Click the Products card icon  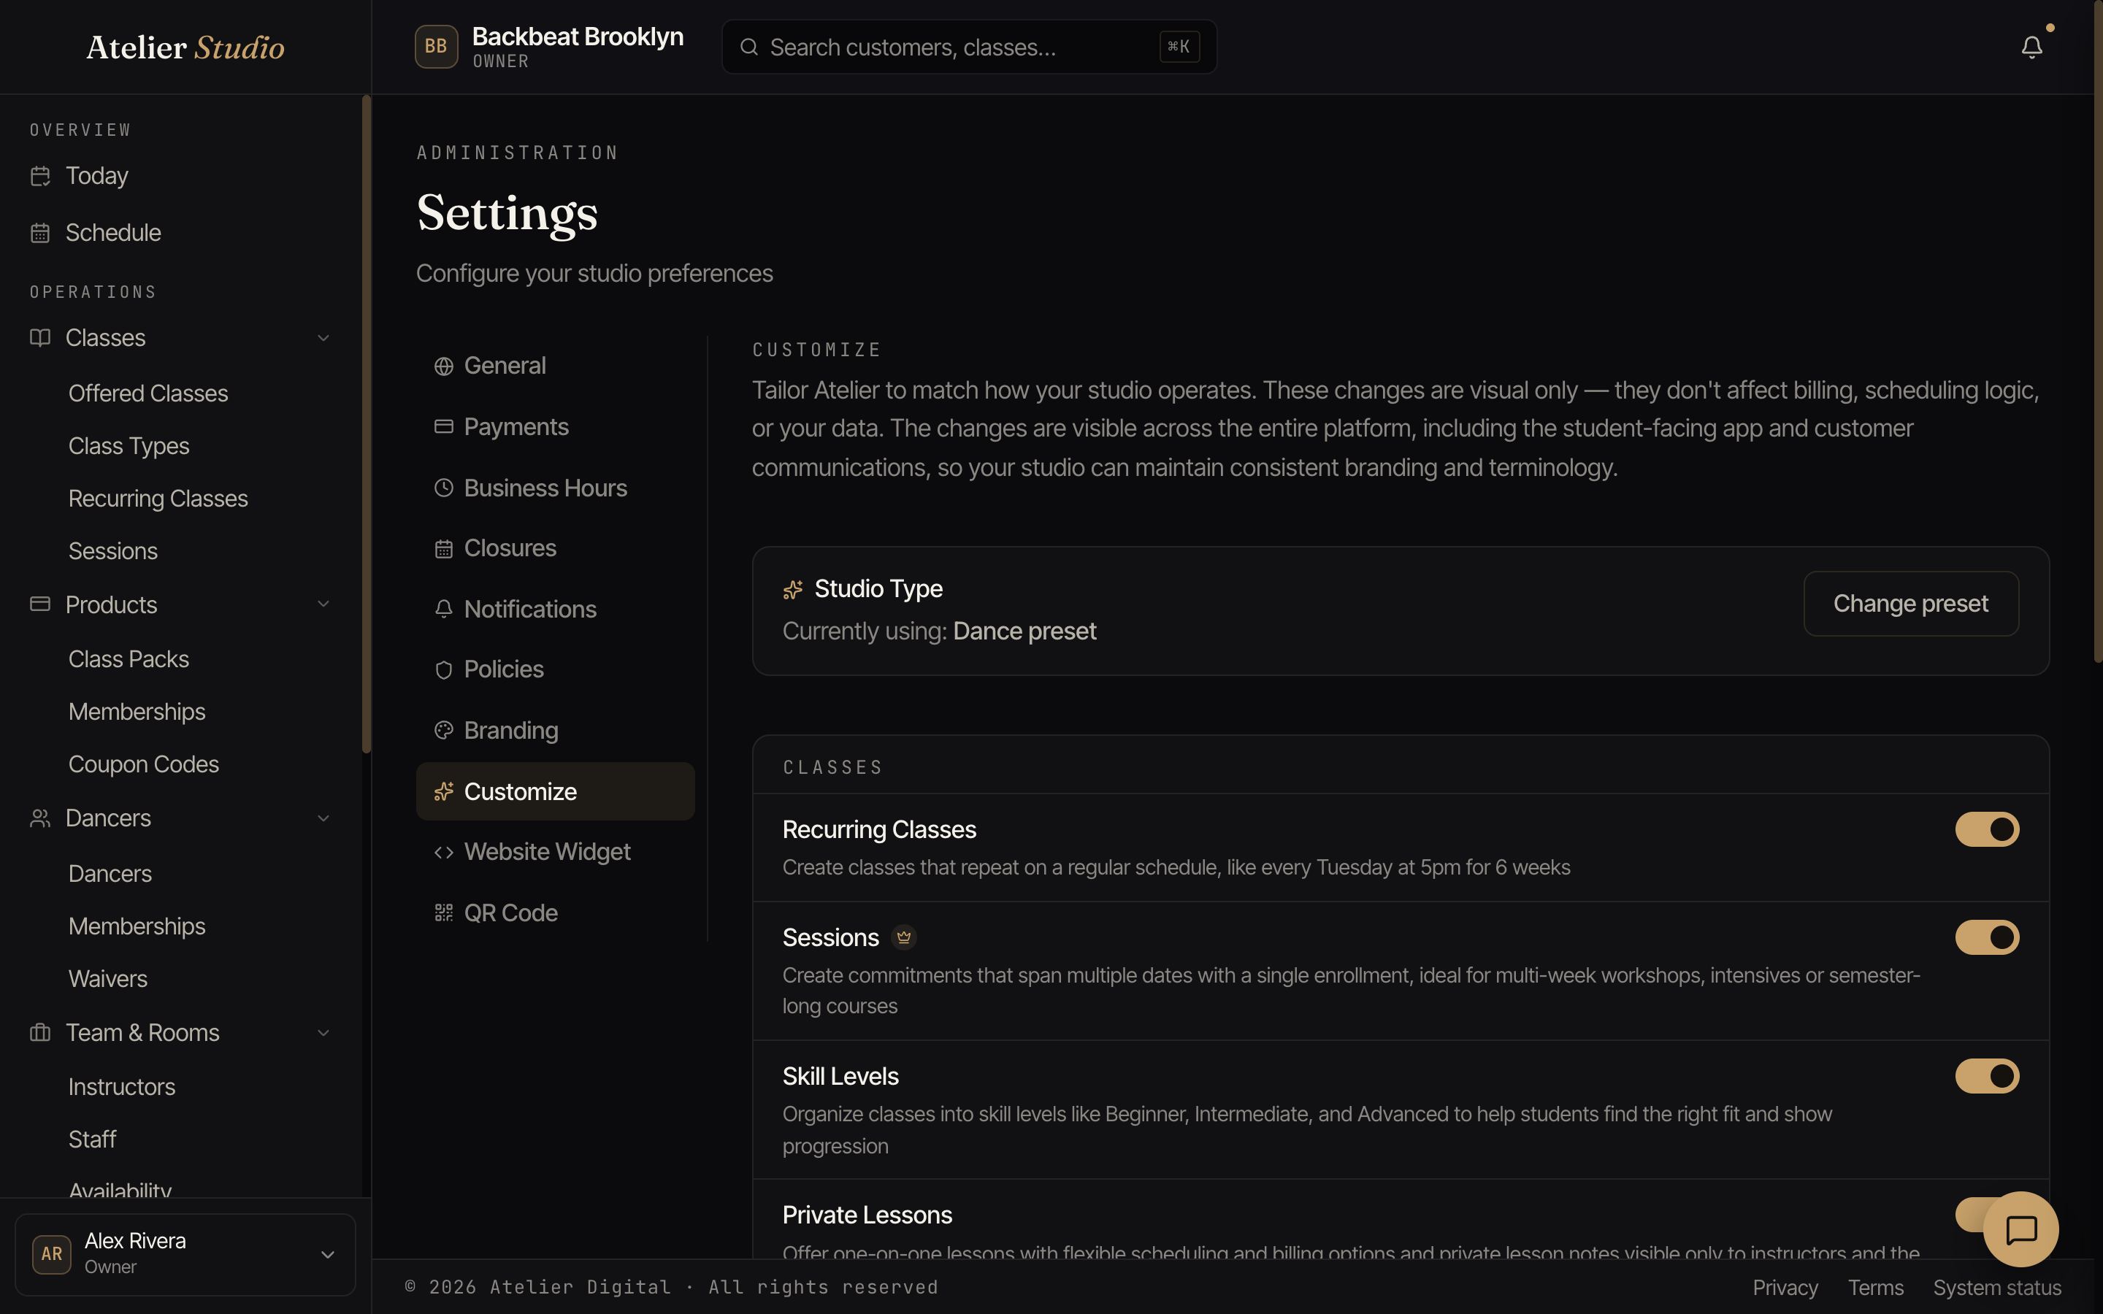click(x=40, y=604)
